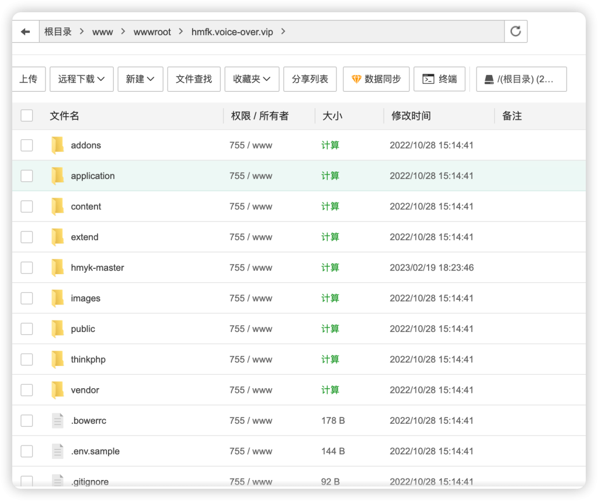Image resolution: width=598 pixels, height=501 pixels.
Task: Open the hmyk-master folder icon
Action: coord(57,267)
